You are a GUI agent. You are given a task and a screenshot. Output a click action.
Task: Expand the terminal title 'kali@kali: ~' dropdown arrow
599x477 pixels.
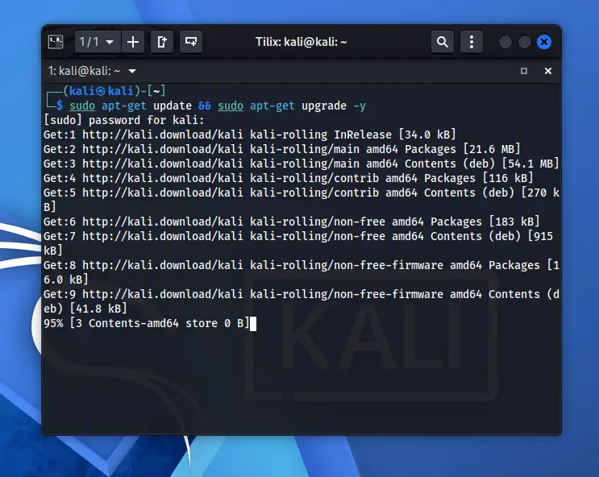point(132,71)
